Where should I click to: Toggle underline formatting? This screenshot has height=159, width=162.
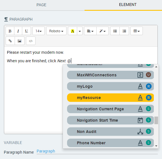click(26, 31)
